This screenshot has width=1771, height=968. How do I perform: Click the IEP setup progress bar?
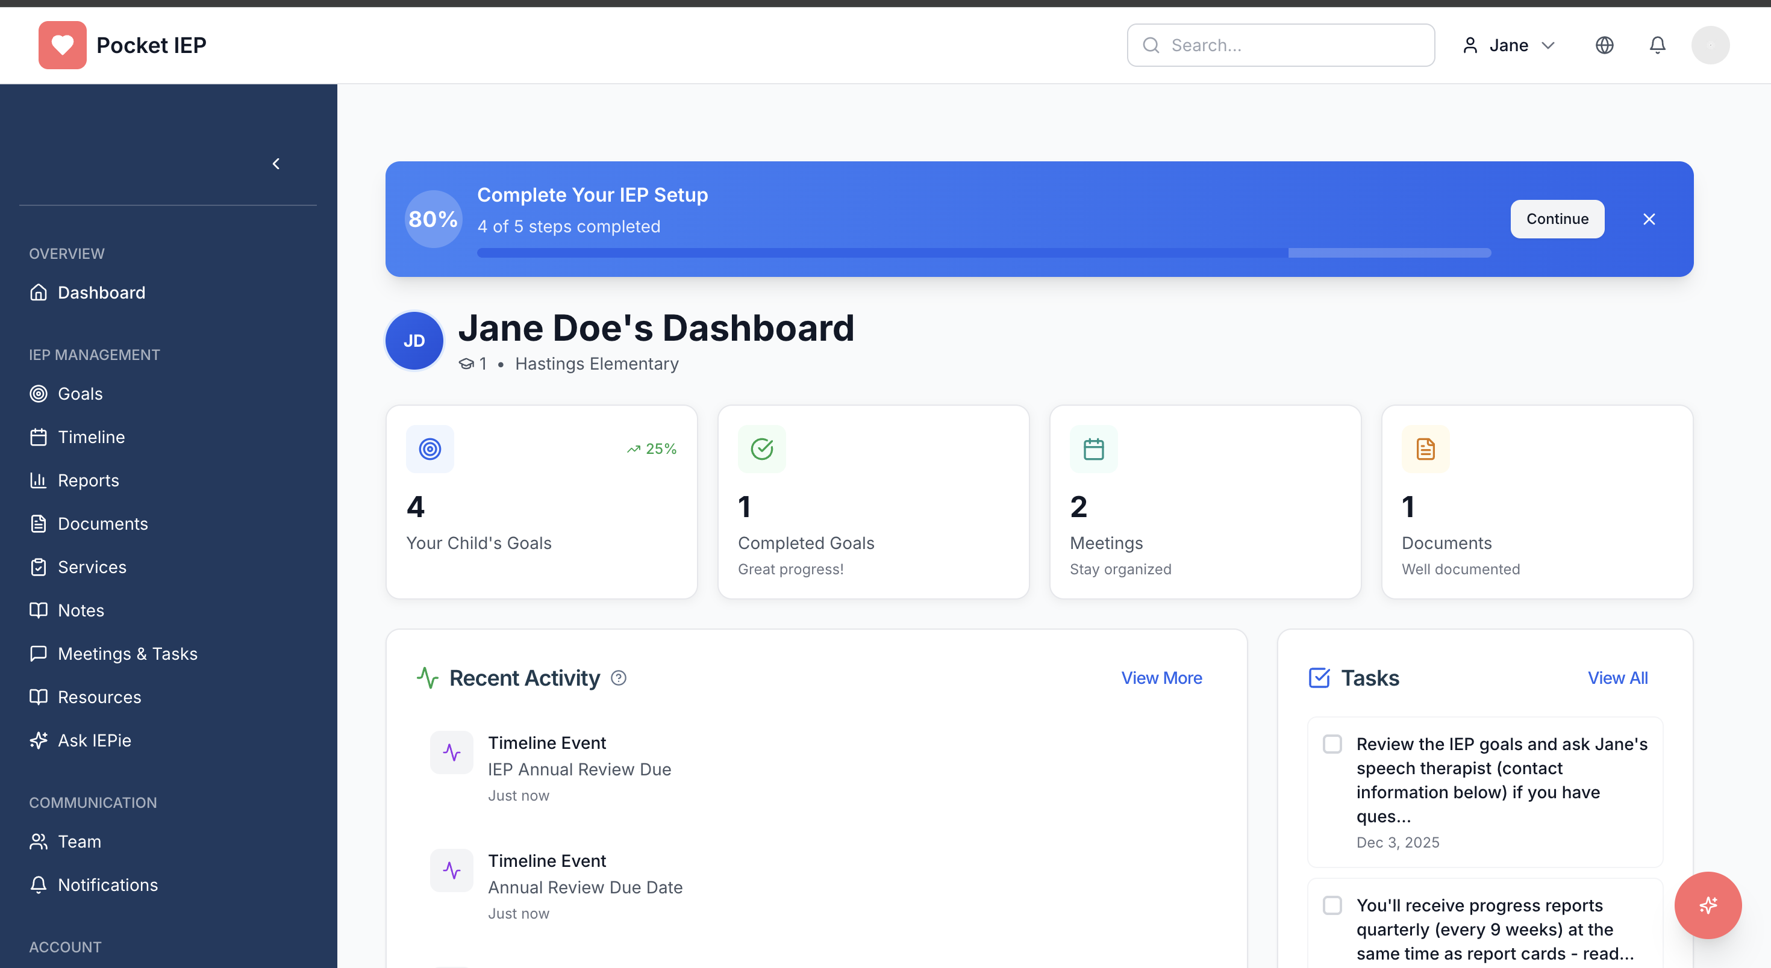(x=983, y=253)
